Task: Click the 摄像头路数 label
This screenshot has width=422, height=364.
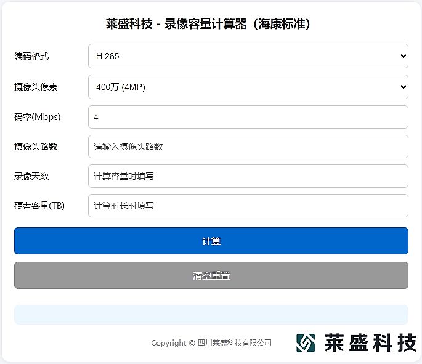Action: click(x=36, y=147)
